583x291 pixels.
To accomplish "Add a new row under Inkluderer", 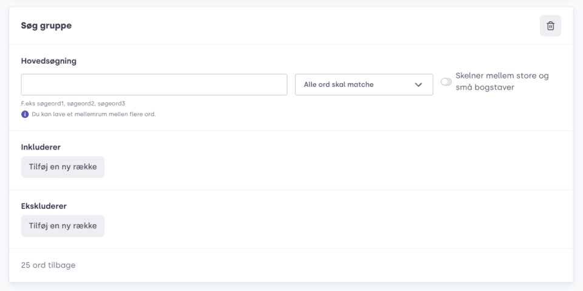I will [x=63, y=166].
